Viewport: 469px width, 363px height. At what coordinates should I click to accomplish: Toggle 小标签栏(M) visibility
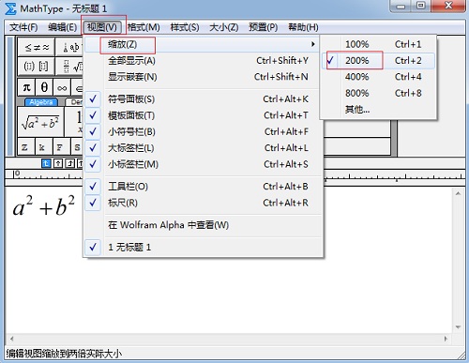pyautogui.click(x=204, y=164)
